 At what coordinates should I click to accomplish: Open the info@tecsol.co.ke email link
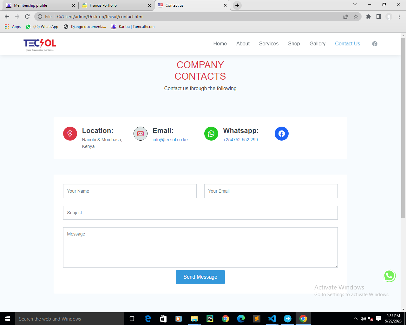click(170, 140)
